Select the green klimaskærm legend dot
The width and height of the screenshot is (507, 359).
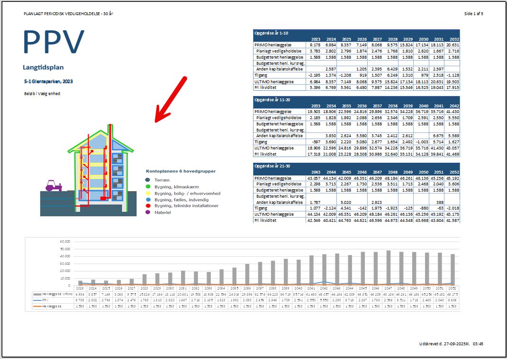(148, 187)
